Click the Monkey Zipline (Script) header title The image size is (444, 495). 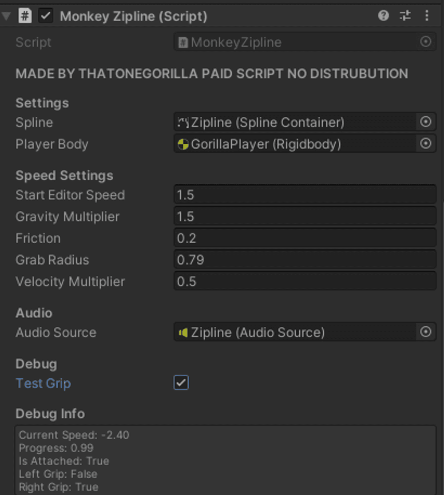pos(133,16)
